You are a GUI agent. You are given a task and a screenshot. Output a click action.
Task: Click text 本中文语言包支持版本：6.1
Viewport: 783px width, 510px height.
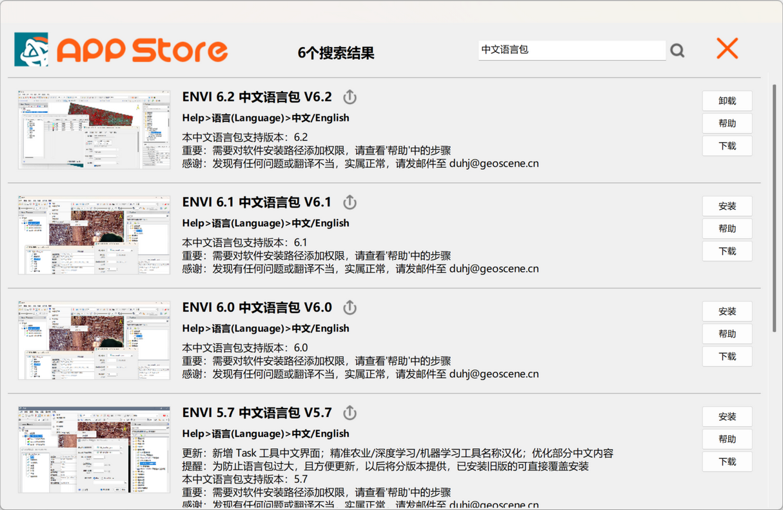pyautogui.click(x=245, y=242)
